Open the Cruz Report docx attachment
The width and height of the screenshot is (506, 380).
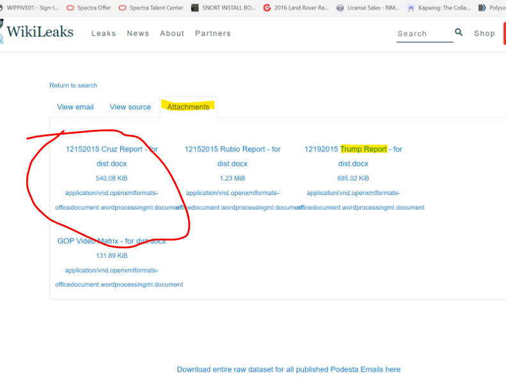click(112, 156)
